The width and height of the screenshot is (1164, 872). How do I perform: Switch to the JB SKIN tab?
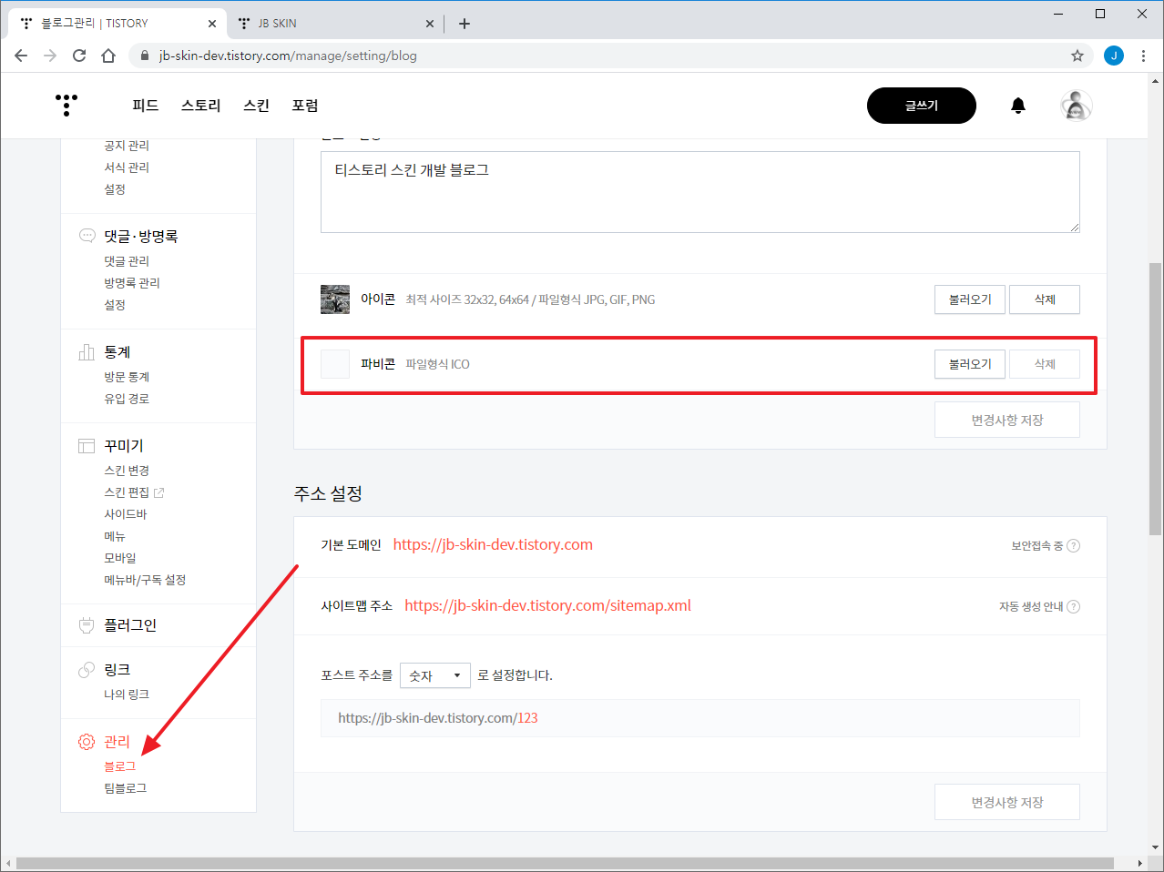point(334,24)
